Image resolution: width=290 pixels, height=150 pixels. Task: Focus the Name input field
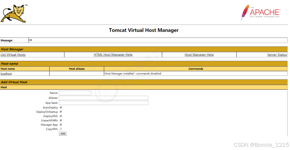click(75, 93)
